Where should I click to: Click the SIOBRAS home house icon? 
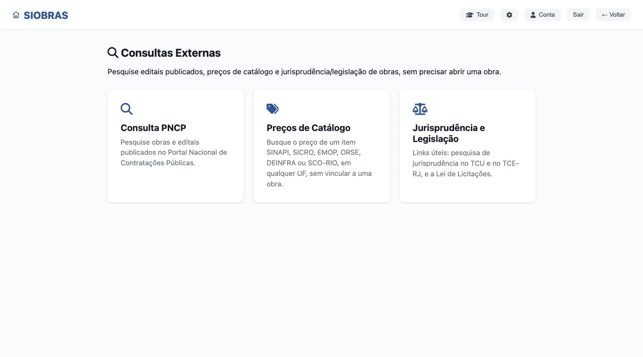[x=16, y=15]
